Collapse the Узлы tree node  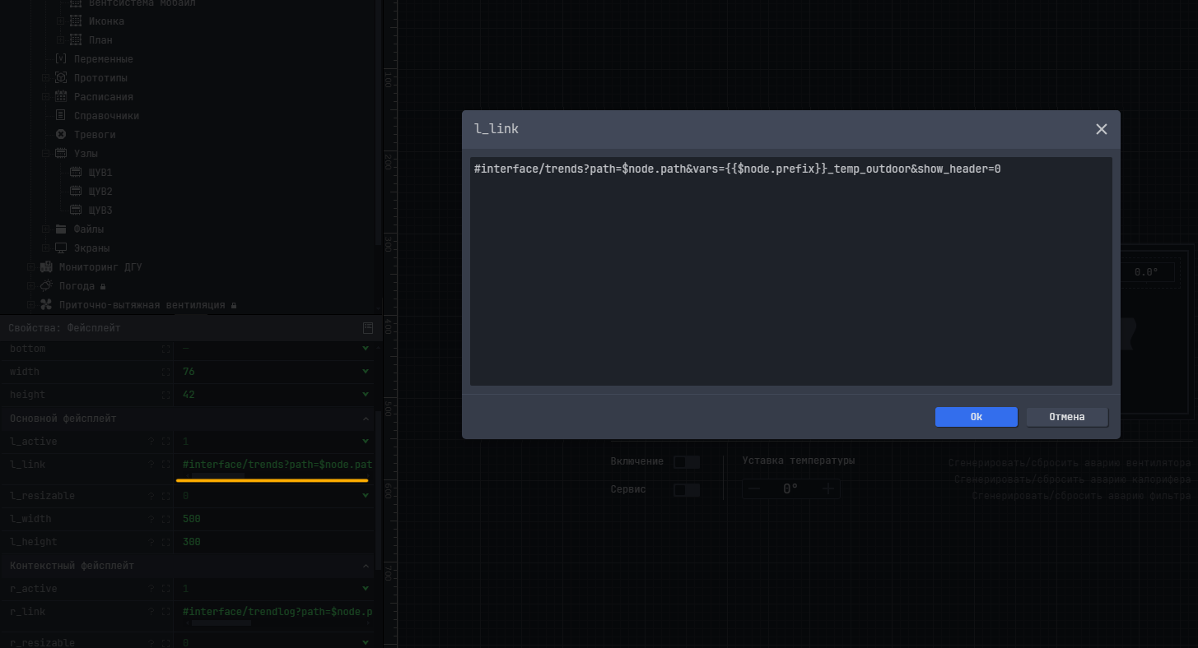pyautogui.click(x=46, y=154)
